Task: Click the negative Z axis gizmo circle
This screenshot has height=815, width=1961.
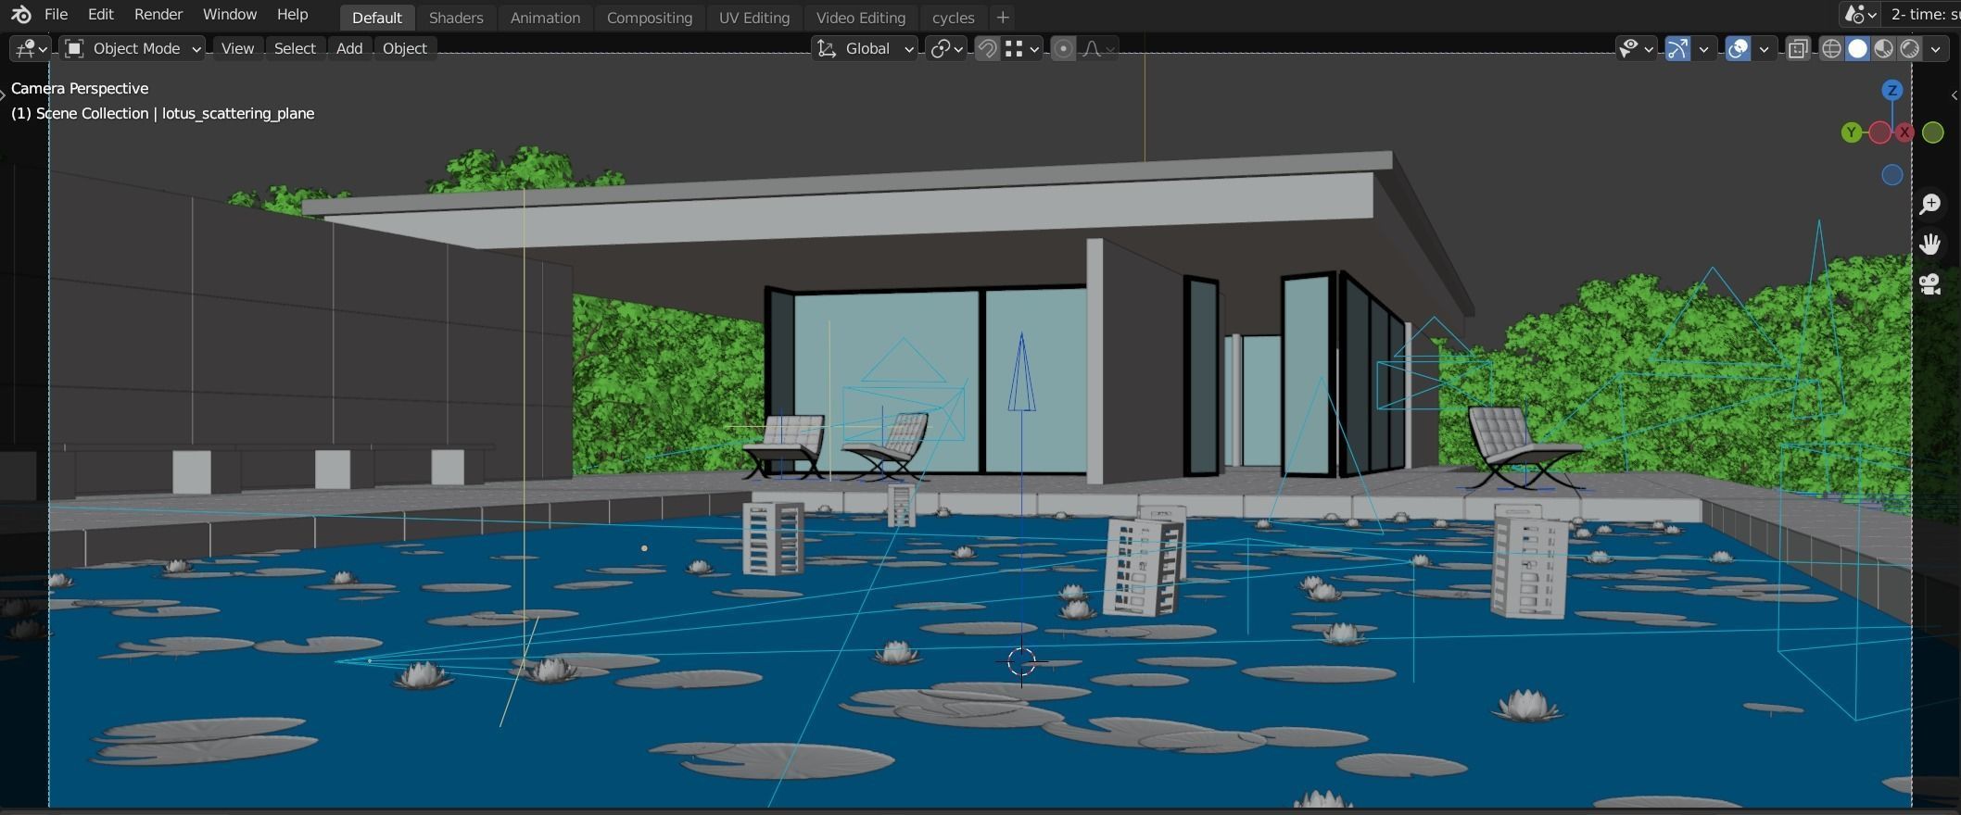Action: click(x=1892, y=175)
